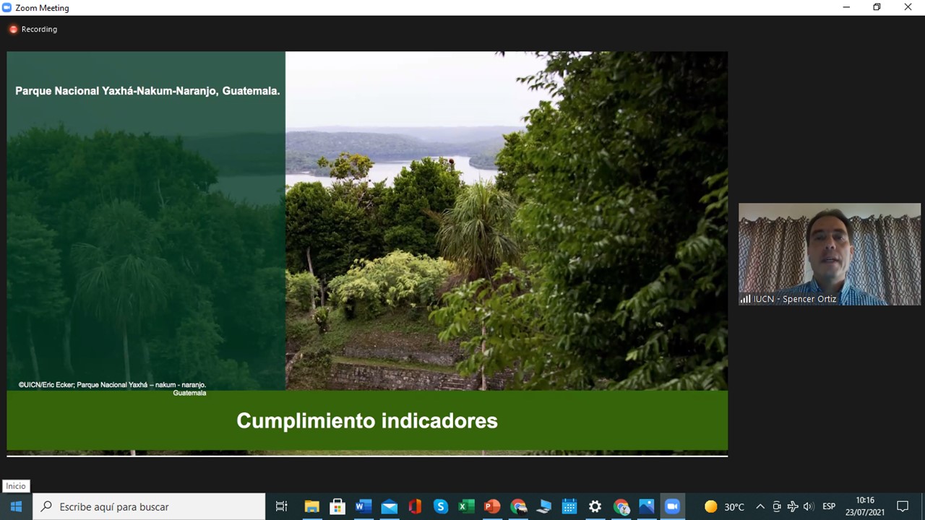The width and height of the screenshot is (925, 520).
Task: Open File Explorer from the taskbar
Action: coord(311,506)
